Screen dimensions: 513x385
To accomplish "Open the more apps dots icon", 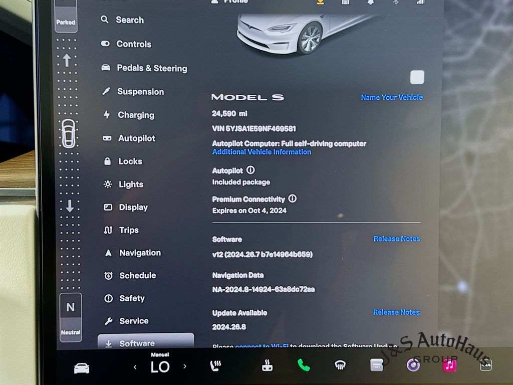I will 485,365.
